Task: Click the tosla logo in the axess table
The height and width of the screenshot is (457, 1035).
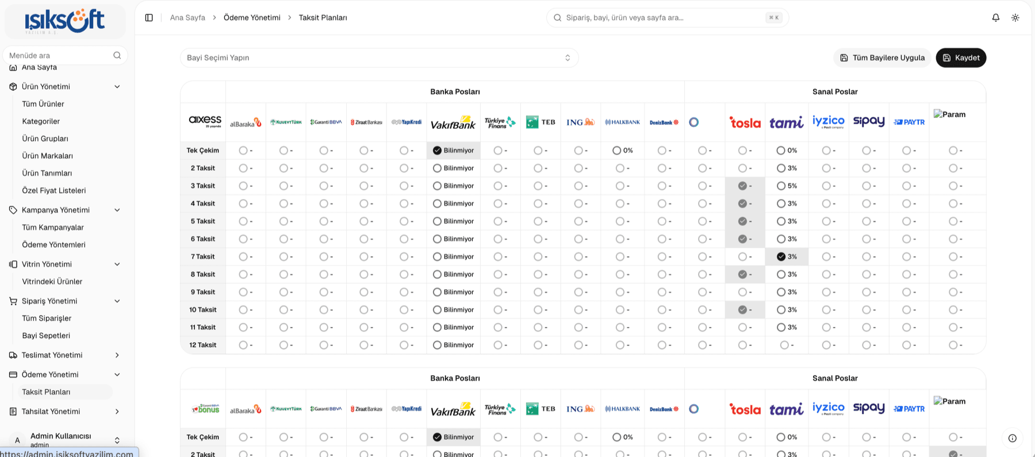Action: tap(745, 122)
